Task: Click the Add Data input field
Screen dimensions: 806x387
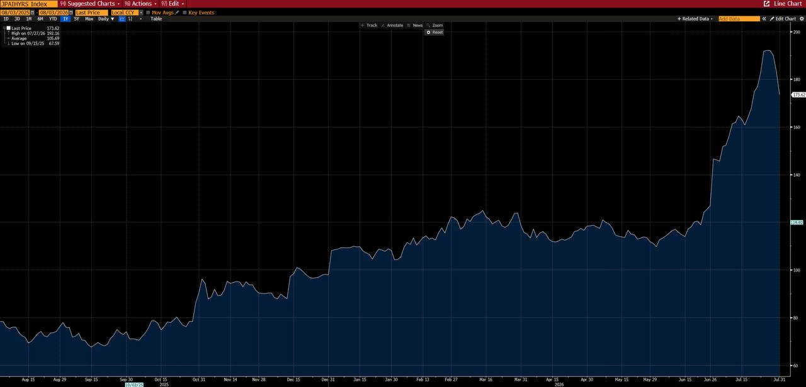Action: point(739,19)
